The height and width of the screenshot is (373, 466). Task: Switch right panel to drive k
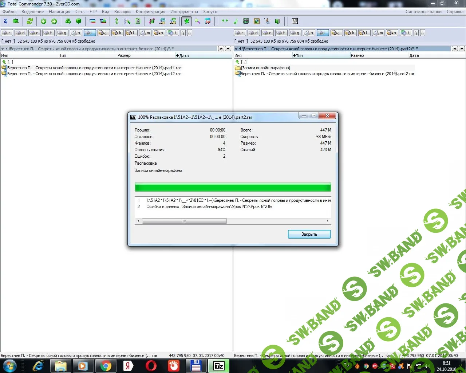pyautogui.click(x=350, y=33)
